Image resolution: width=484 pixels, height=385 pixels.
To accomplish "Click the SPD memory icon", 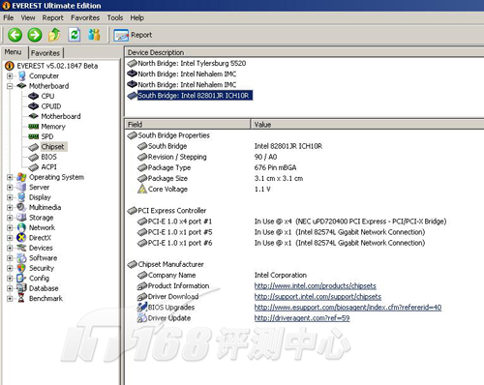I will point(33,136).
